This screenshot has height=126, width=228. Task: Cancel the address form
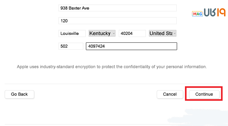[x=170, y=94]
